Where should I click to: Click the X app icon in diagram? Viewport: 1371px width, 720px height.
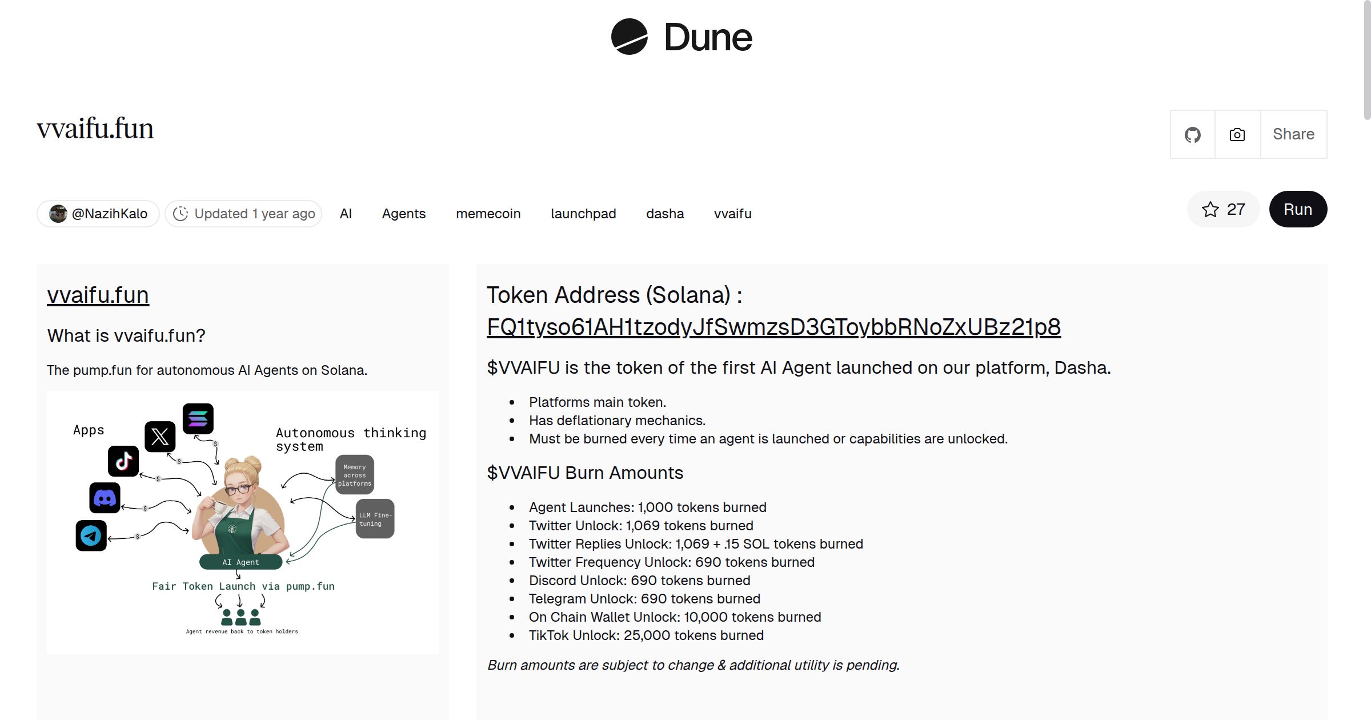(x=160, y=437)
